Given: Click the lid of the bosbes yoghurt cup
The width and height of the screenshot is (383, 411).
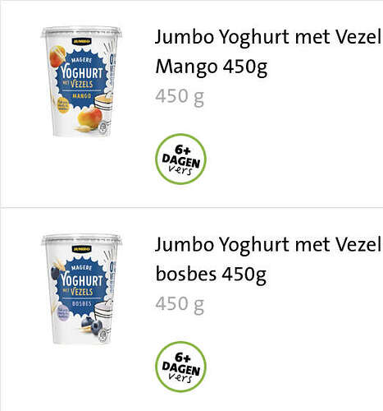Looking at the screenshot, I should coord(81,239).
